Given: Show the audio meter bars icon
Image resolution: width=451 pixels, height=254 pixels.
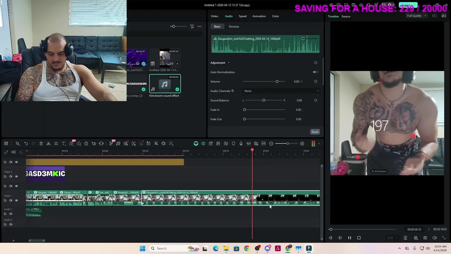Looking at the screenshot, I should (x=313, y=144).
